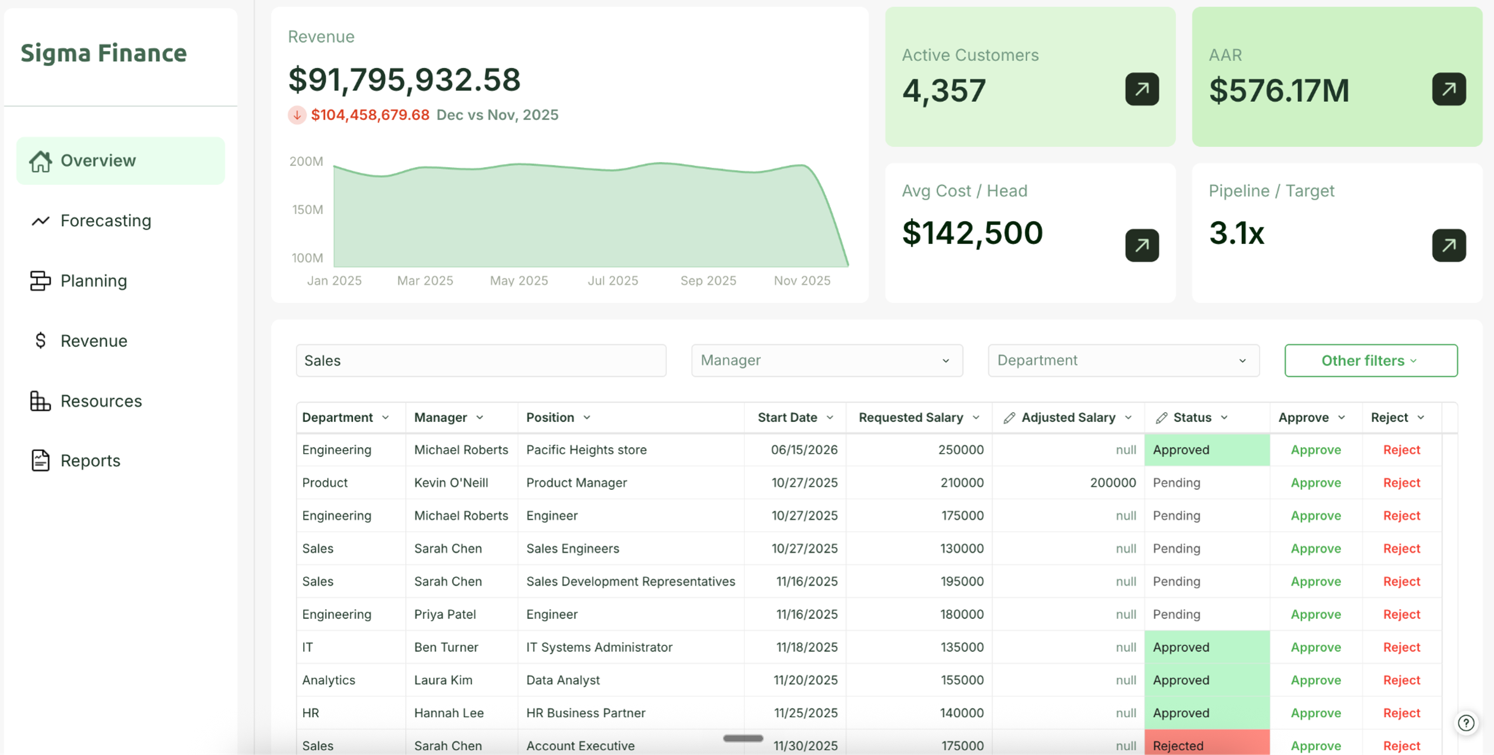Click the search field containing Sales
This screenshot has width=1494, height=755.
(x=481, y=360)
